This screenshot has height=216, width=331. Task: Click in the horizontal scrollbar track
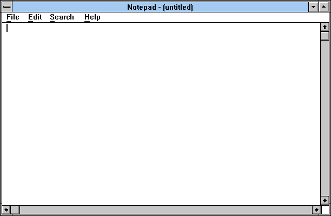coord(166,210)
